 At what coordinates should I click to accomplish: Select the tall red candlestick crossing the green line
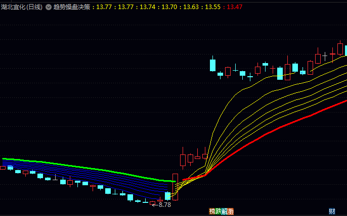point(175,187)
